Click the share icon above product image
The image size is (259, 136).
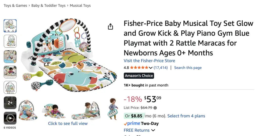tap(111, 27)
